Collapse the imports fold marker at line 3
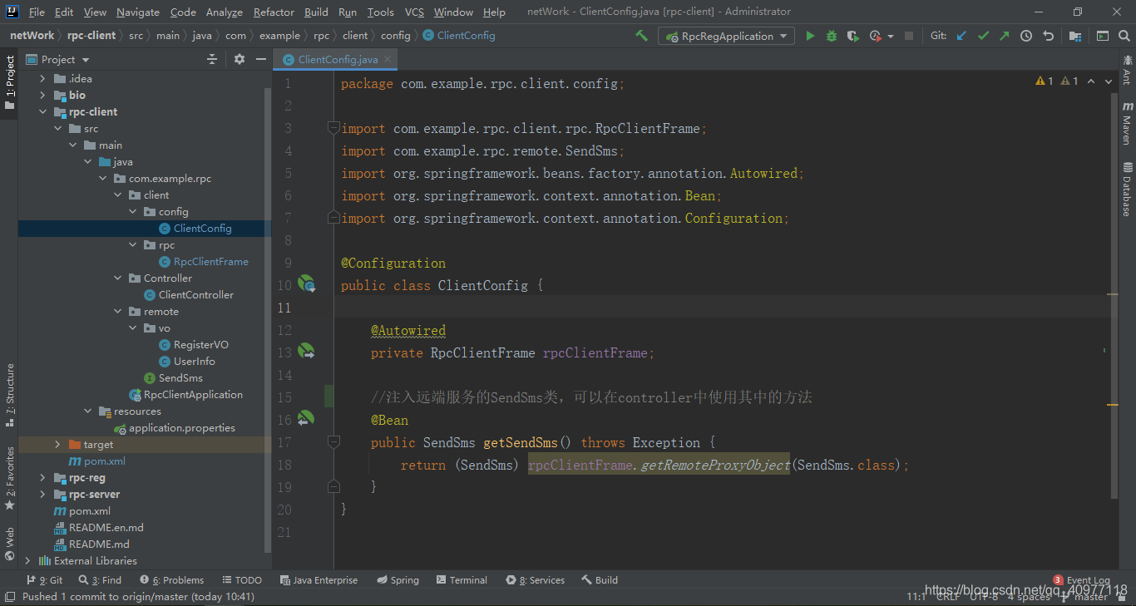 [333, 128]
